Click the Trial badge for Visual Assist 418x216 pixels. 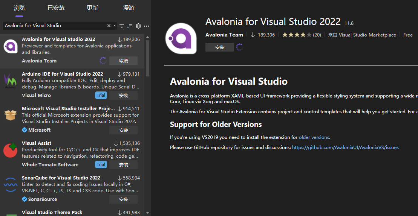101,164
